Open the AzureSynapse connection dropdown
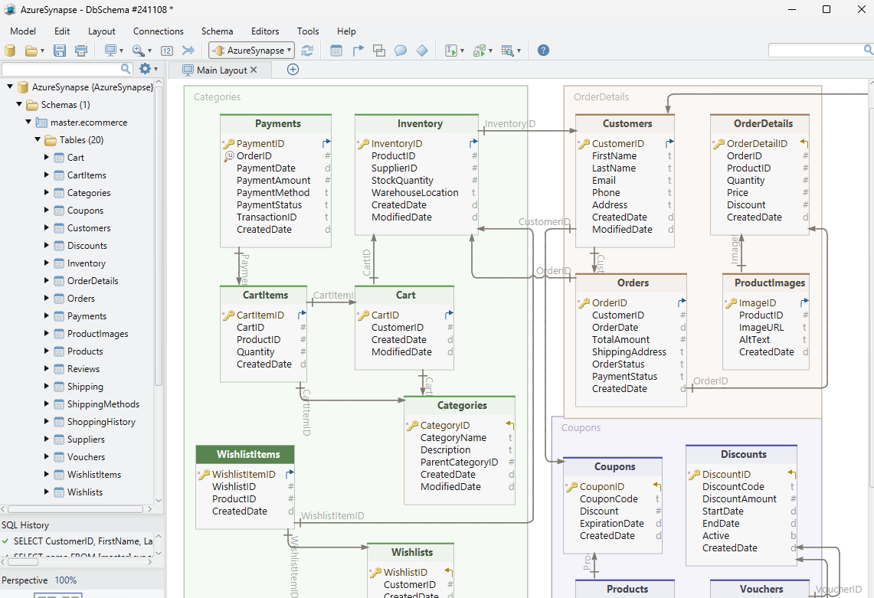Screen dimensions: 874x598 (251, 51)
